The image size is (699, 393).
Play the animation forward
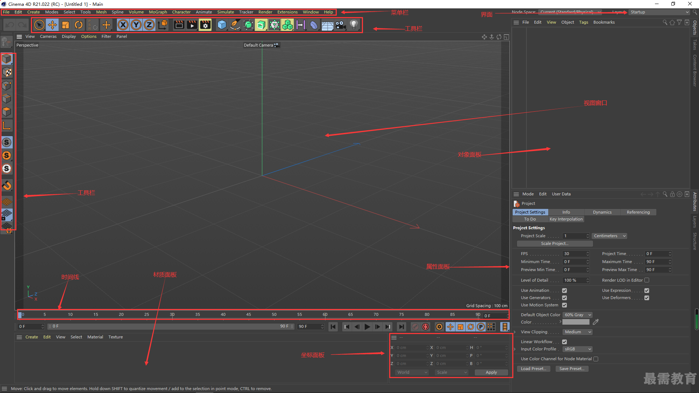367,327
